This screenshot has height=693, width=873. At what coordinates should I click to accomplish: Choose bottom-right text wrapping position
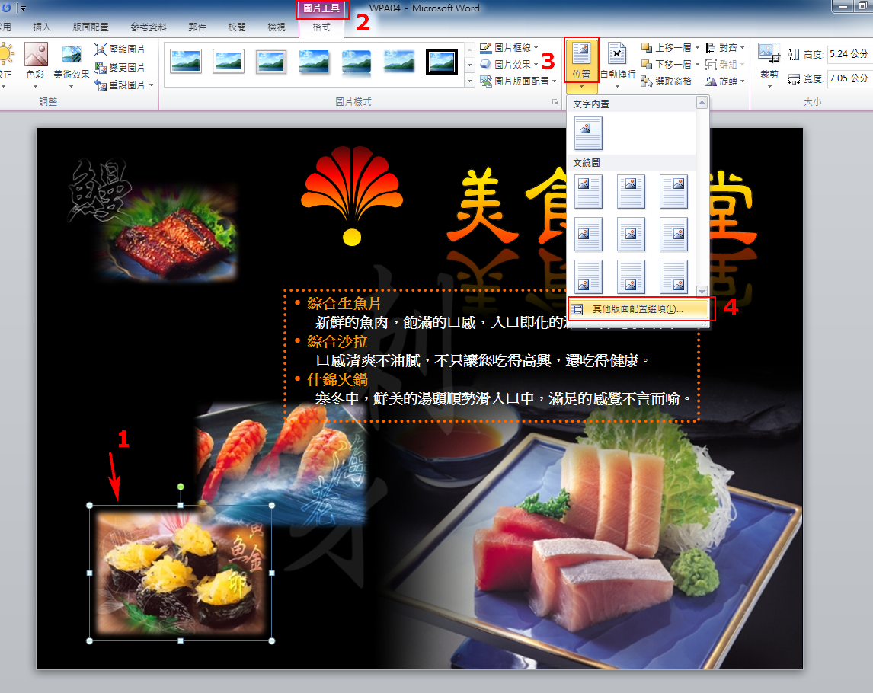pyautogui.click(x=673, y=276)
